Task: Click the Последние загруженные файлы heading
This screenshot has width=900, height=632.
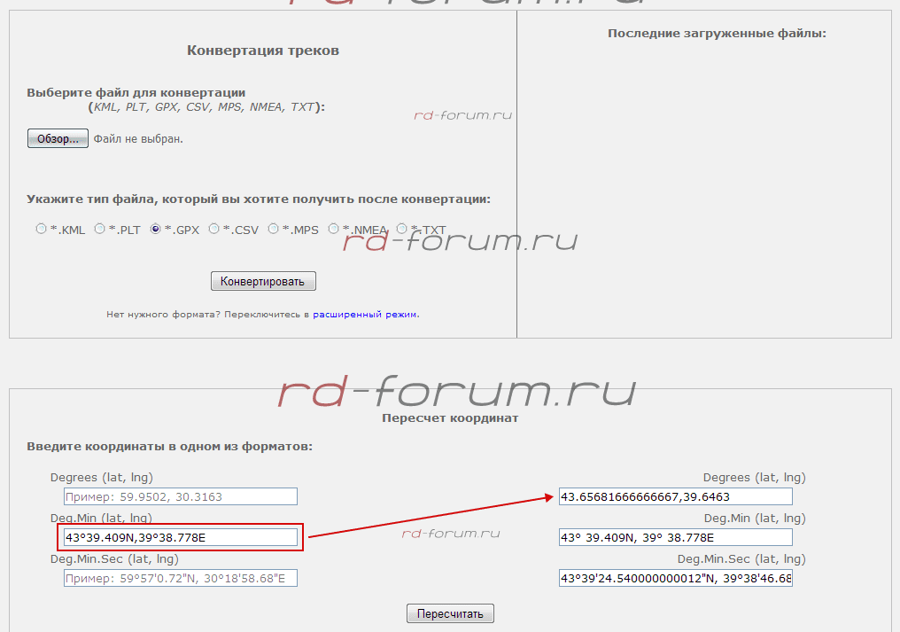Action: pos(716,33)
